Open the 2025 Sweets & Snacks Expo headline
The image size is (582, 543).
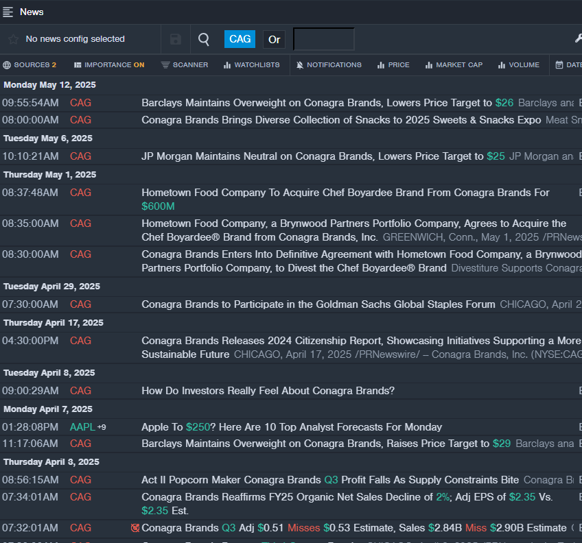341,120
